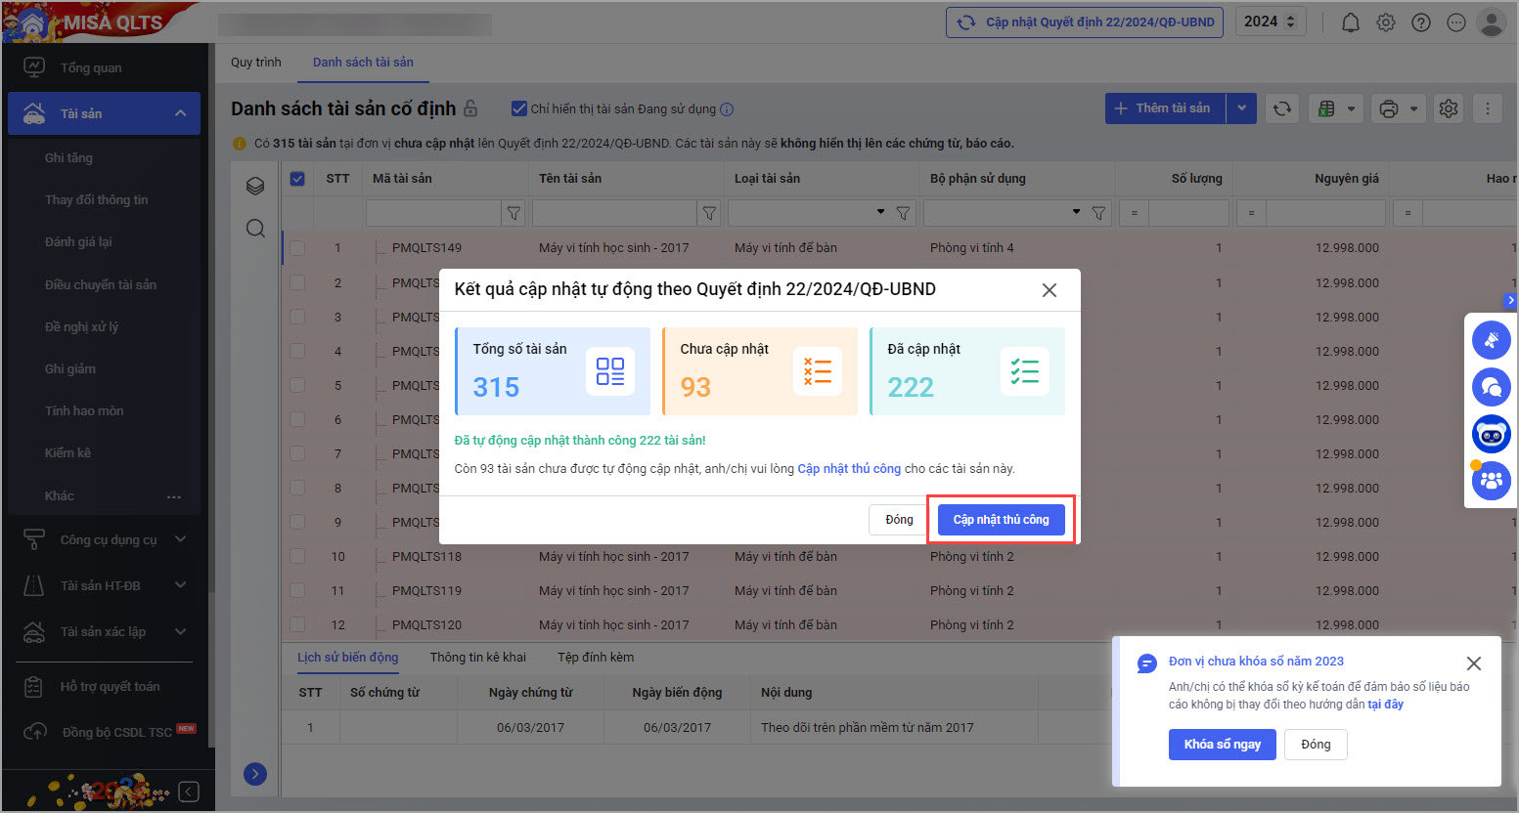Click the table settings gear icon
This screenshot has width=1519, height=813.
[x=1449, y=109]
